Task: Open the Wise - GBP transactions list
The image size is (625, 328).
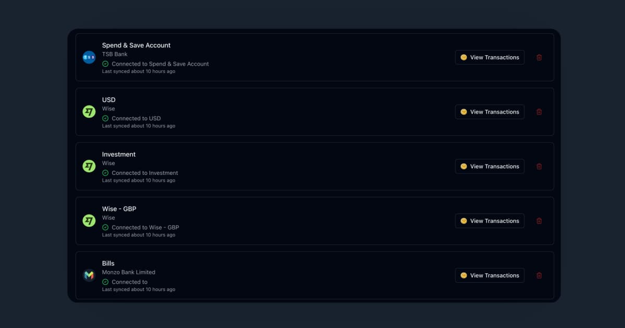Action: pyautogui.click(x=490, y=221)
